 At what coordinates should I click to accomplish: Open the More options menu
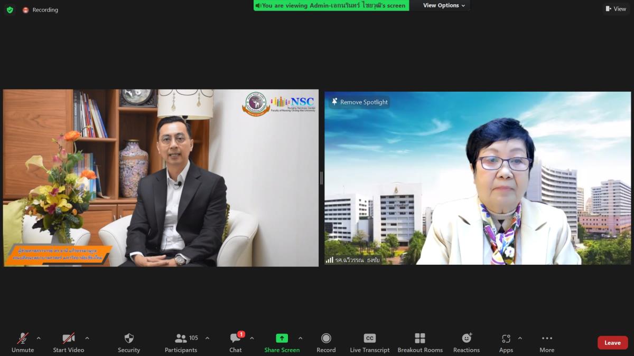click(547, 343)
